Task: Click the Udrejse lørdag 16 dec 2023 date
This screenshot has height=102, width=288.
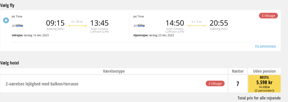Action: pyautogui.click(x=30, y=35)
